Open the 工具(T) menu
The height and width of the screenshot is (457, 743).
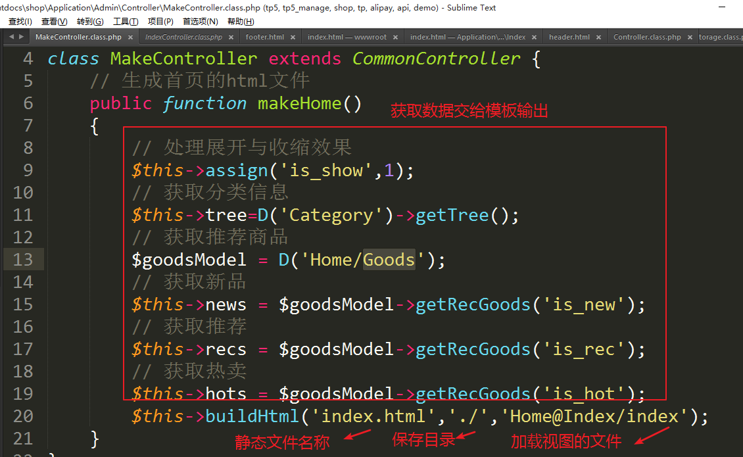coord(126,22)
